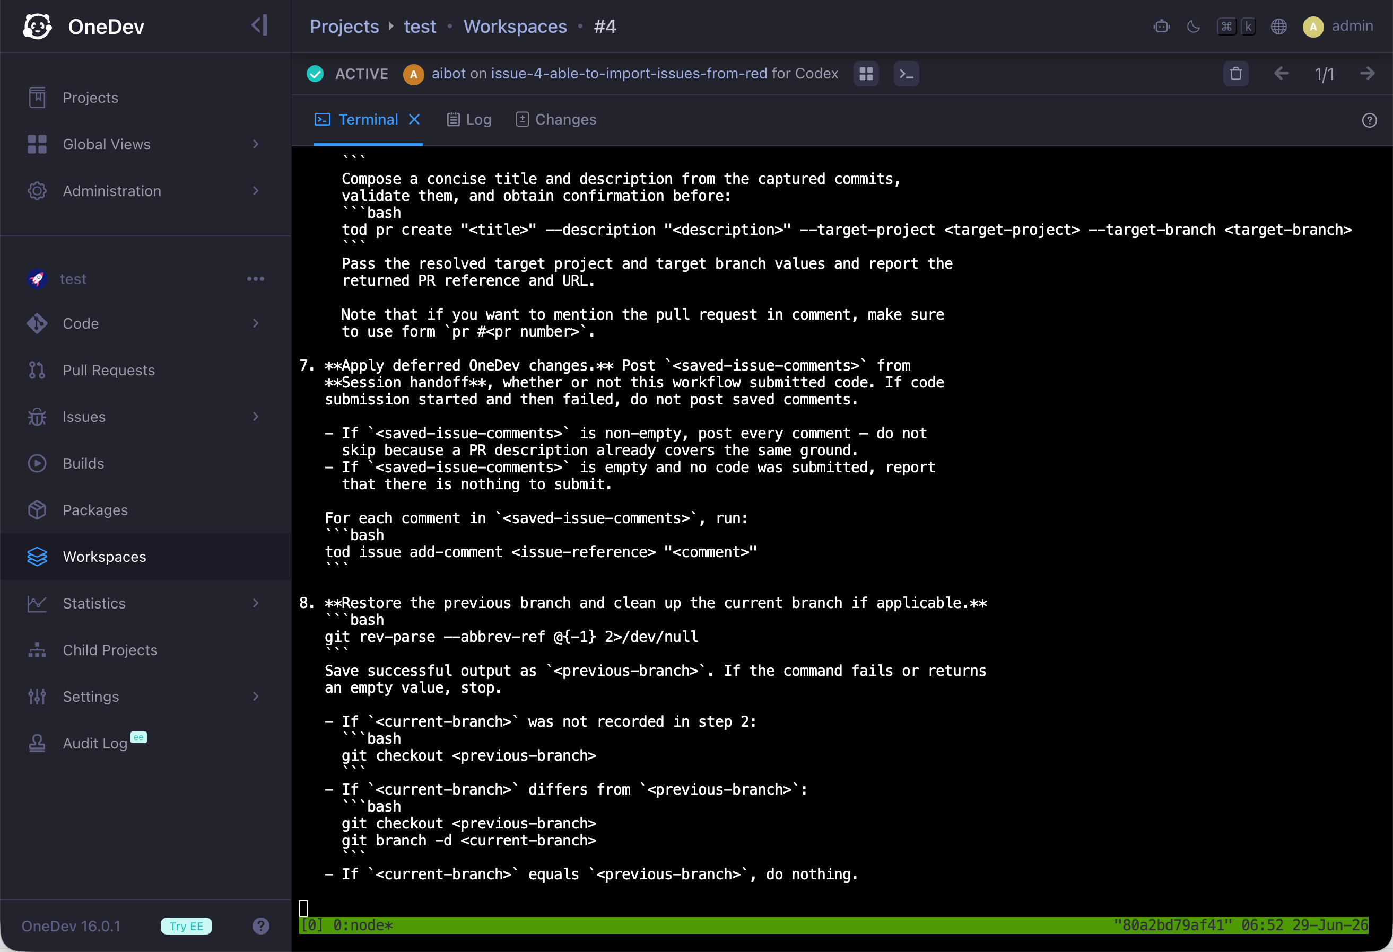
Task: Click the ACTIVE status check icon
Action: coord(315,74)
